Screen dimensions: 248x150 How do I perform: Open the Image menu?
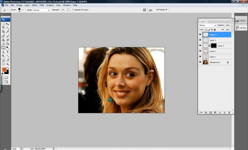pos(19,5)
